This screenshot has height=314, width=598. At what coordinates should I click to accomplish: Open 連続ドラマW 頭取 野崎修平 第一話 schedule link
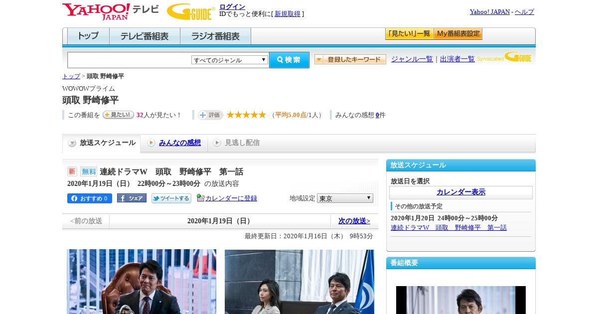tap(448, 228)
